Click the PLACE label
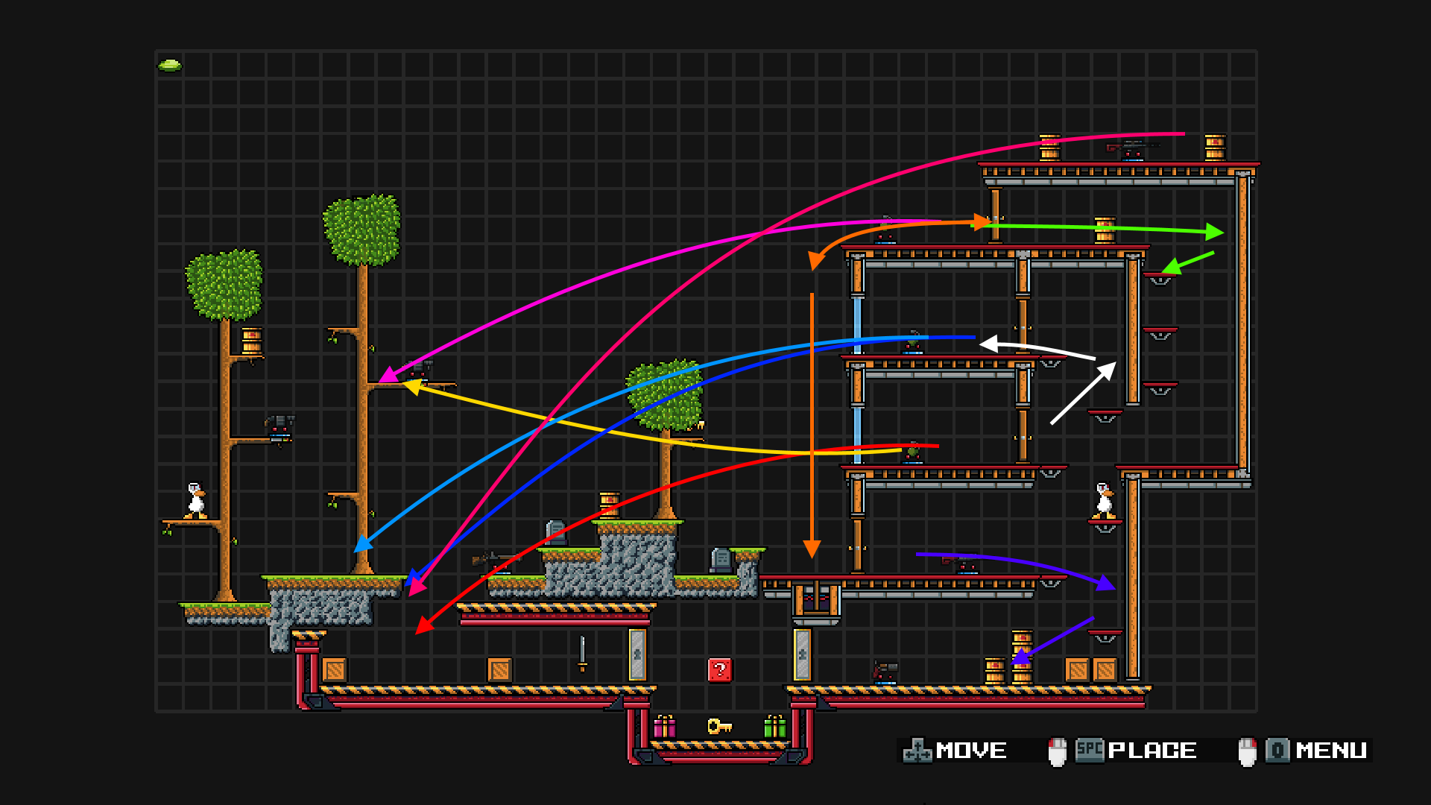 pos(1152,751)
